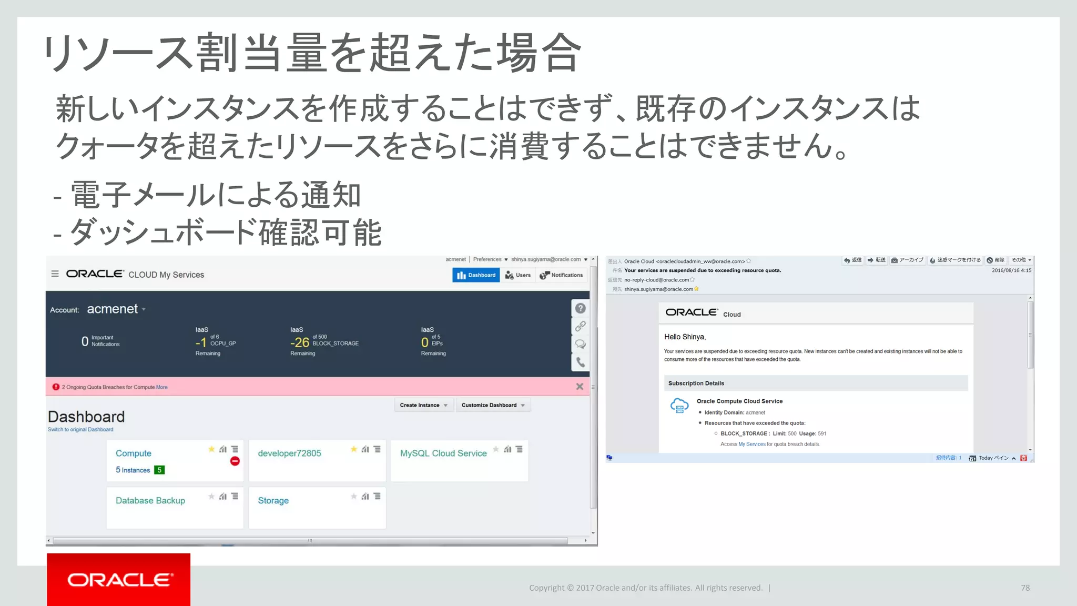Toggle favorite star on developer72805 tile
The height and width of the screenshot is (606, 1077).
click(x=354, y=449)
